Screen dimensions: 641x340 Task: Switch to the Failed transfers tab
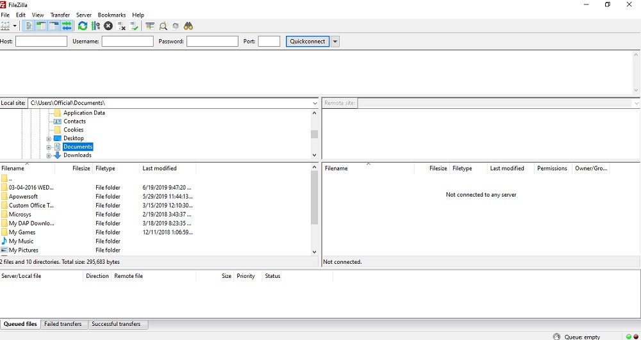(x=65, y=324)
